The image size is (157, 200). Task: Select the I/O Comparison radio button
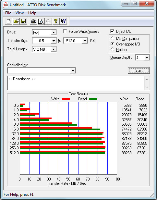112,38
